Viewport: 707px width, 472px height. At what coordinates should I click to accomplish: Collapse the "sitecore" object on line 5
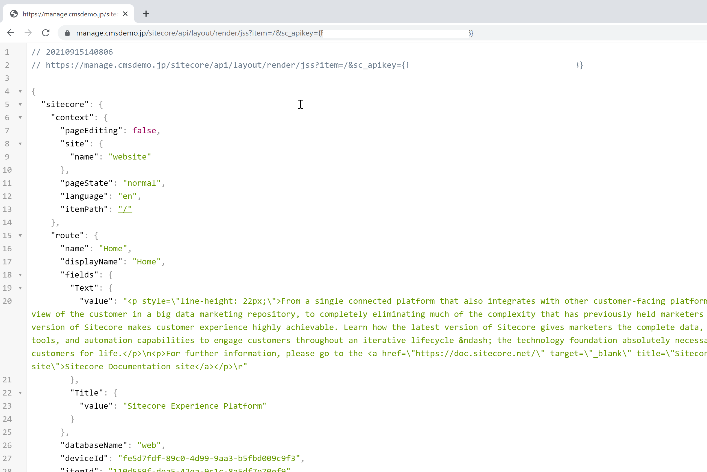point(20,104)
